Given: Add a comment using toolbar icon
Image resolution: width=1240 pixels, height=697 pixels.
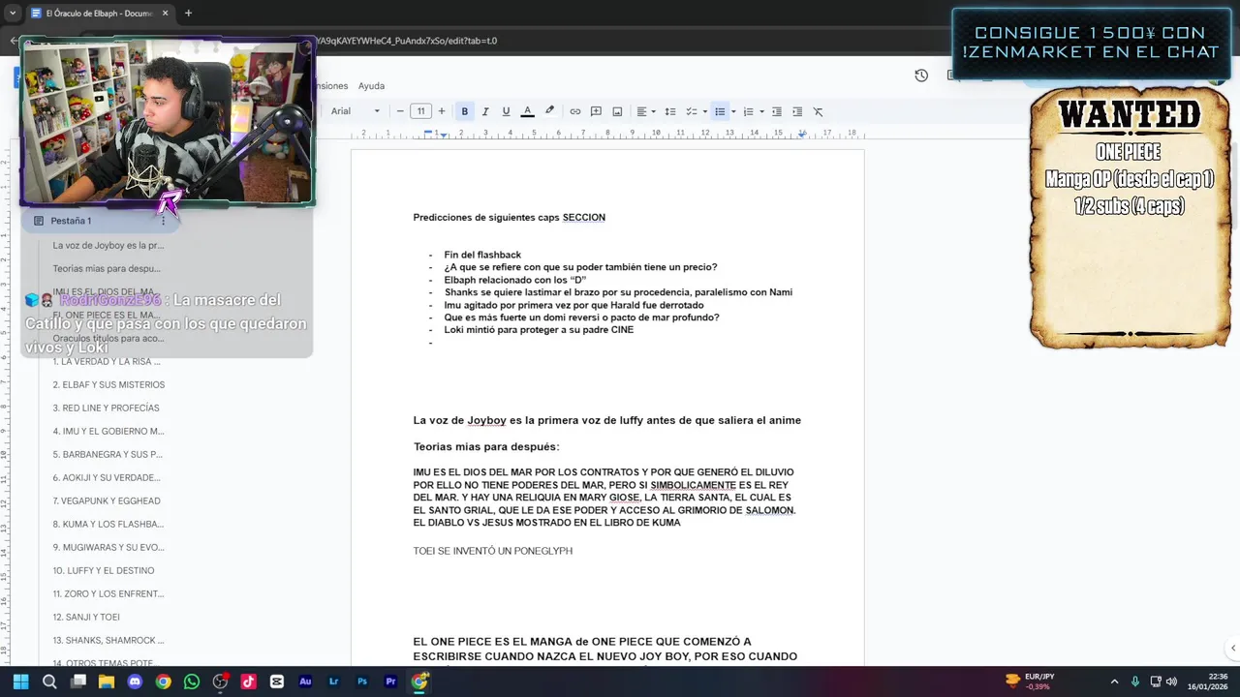Looking at the screenshot, I should (596, 111).
